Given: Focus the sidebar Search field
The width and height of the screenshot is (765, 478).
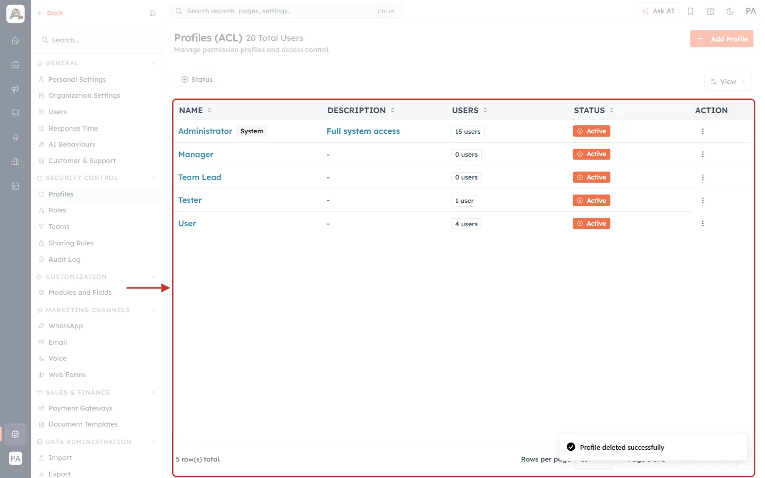Looking at the screenshot, I should [97, 40].
